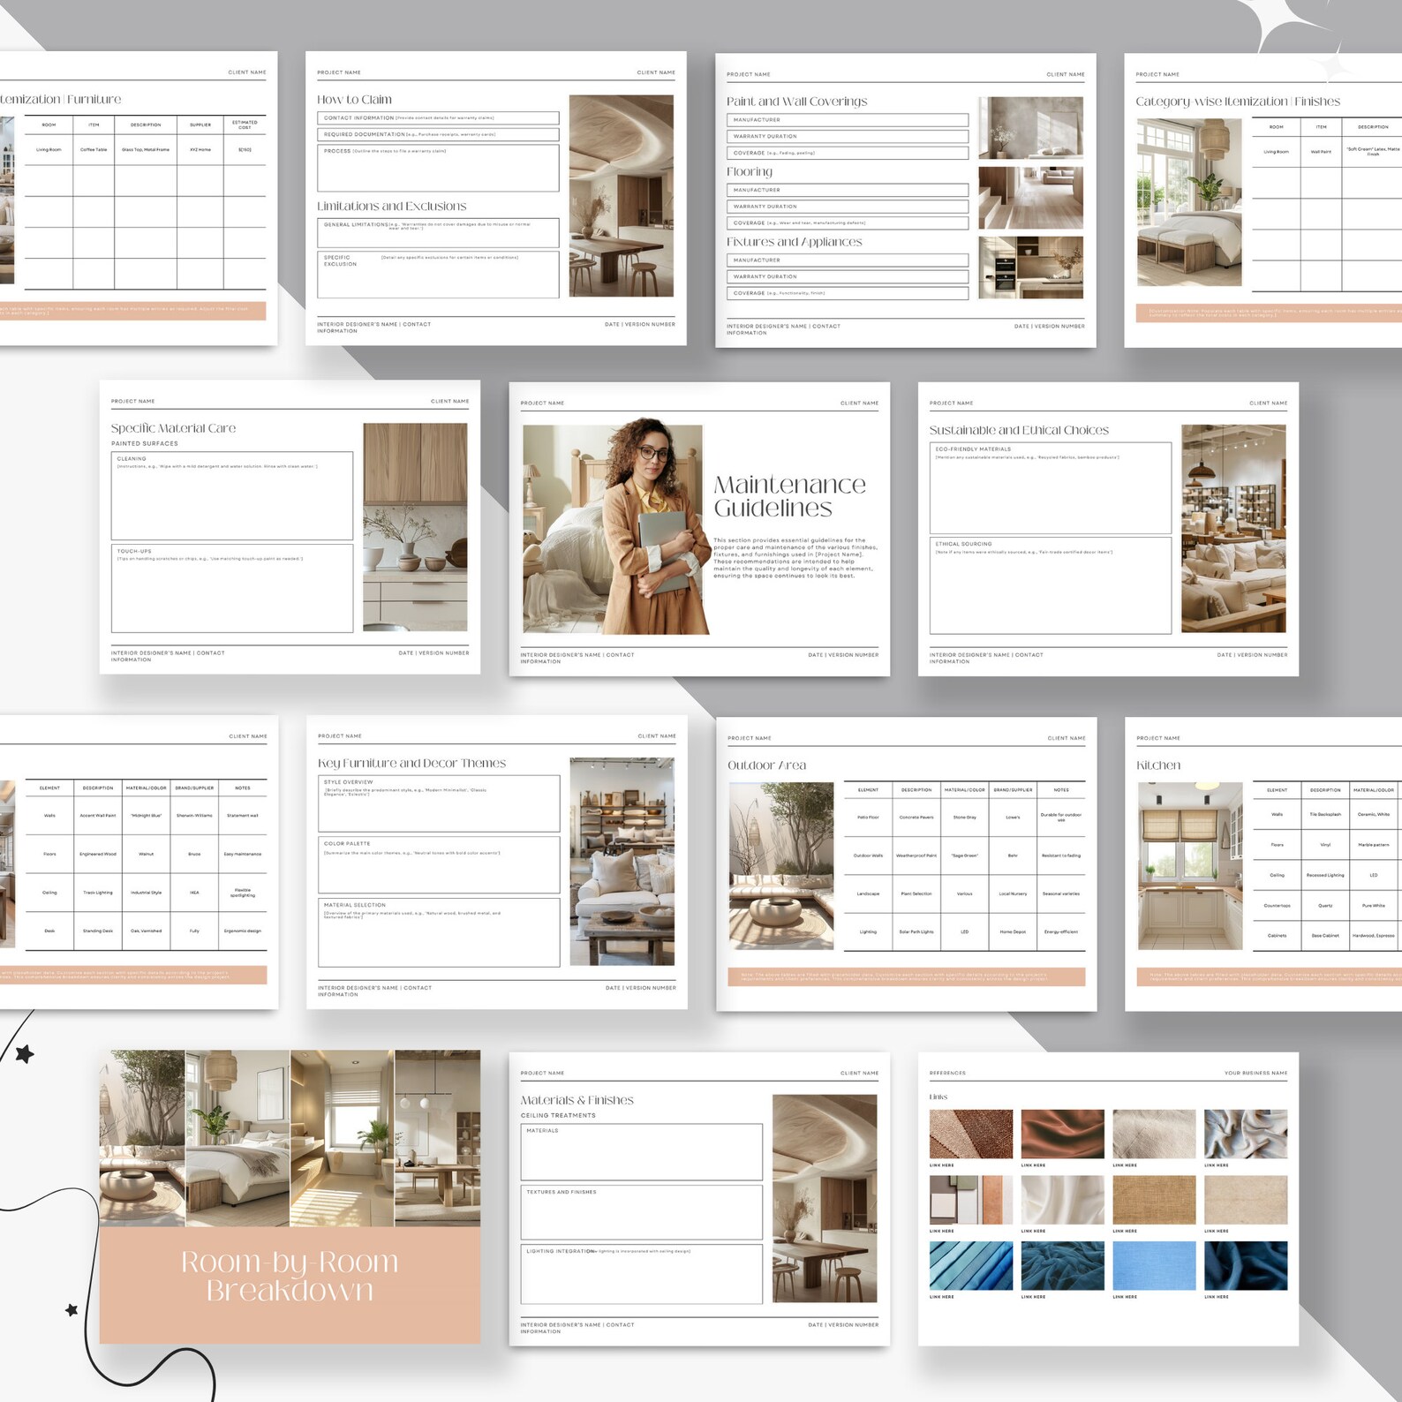The height and width of the screenshot is (1402, 1402).
Task: Click the Eco-Friendly Materials text box
Action: click(1051, 487)
